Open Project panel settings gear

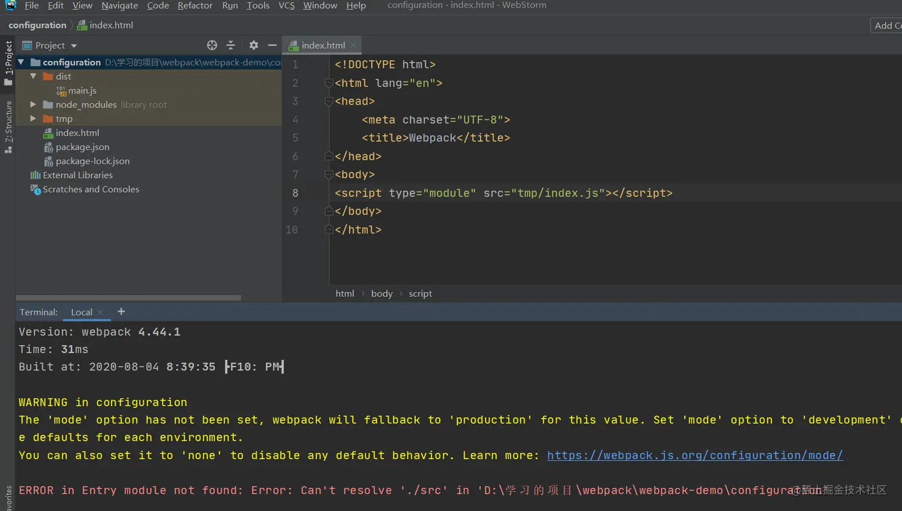click(x=254, y=45)
